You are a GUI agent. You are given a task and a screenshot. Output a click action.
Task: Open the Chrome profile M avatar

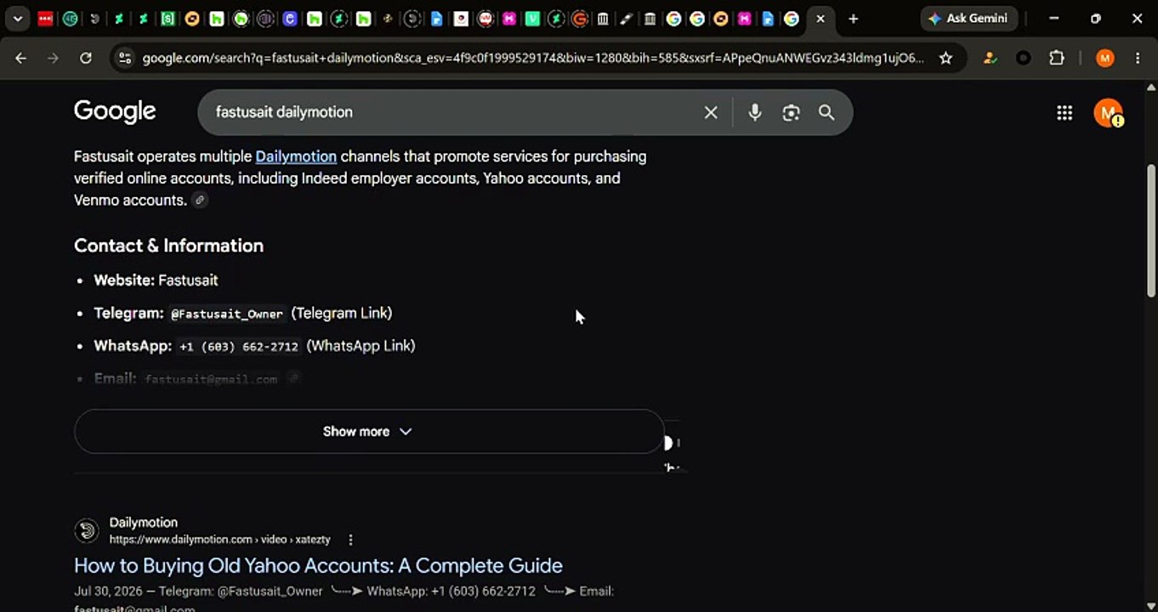1104,58
